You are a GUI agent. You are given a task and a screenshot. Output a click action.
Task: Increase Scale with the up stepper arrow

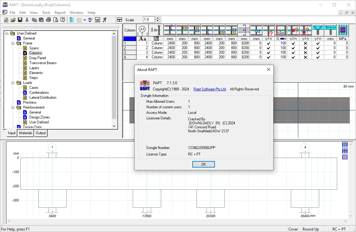(x=157, y=18)
